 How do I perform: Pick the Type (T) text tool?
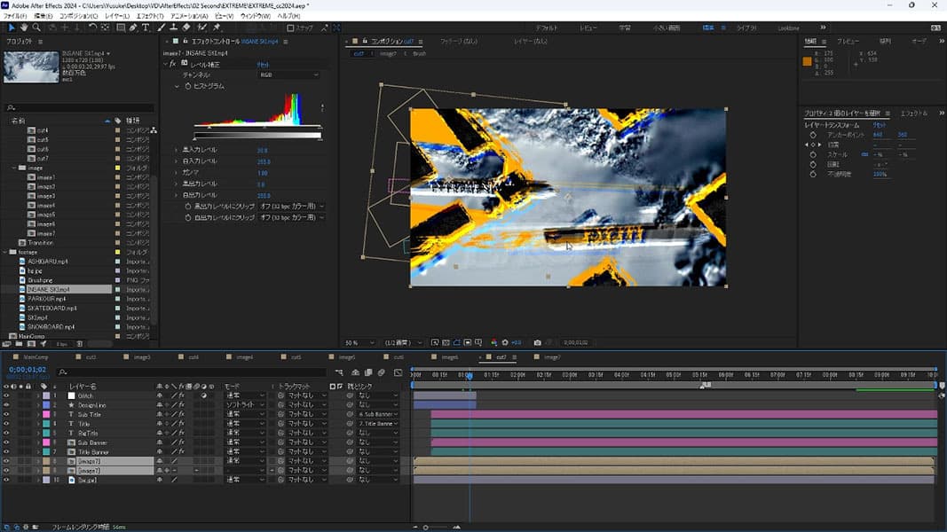click(147, 27)
